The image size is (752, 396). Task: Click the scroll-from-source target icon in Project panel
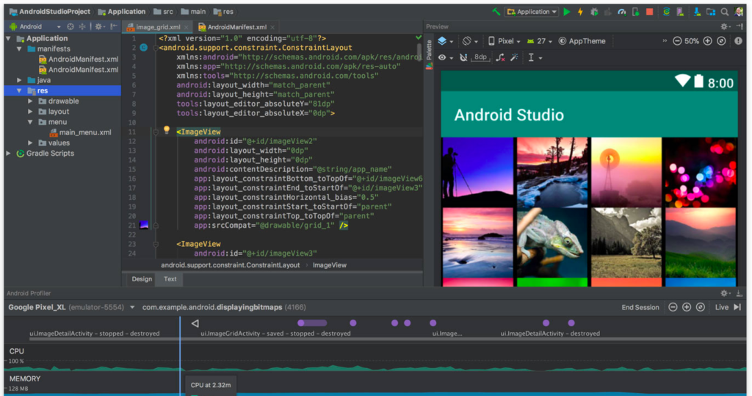pyautogui.click(x=70, y=27)
